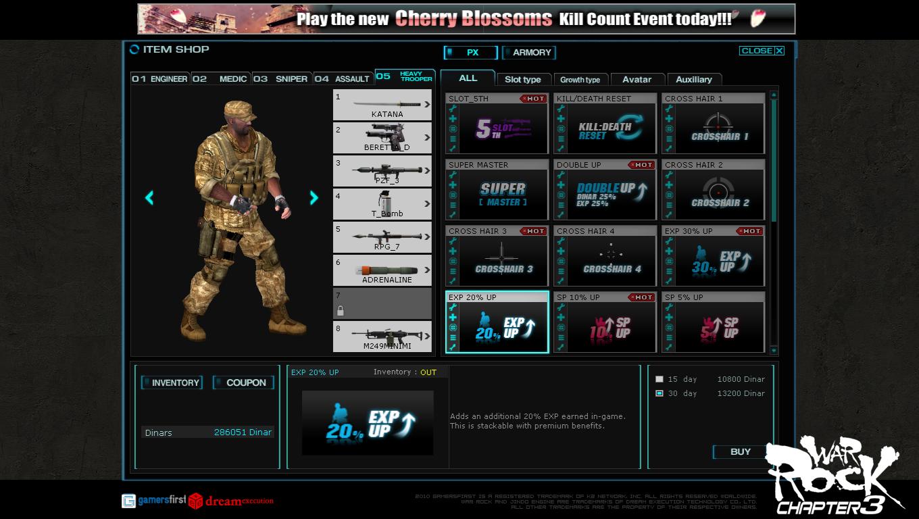Select the Adrenaline syringe image in slot 6
Image resolution: width=919 pixels, height=519 pixels.
point(386,270)
